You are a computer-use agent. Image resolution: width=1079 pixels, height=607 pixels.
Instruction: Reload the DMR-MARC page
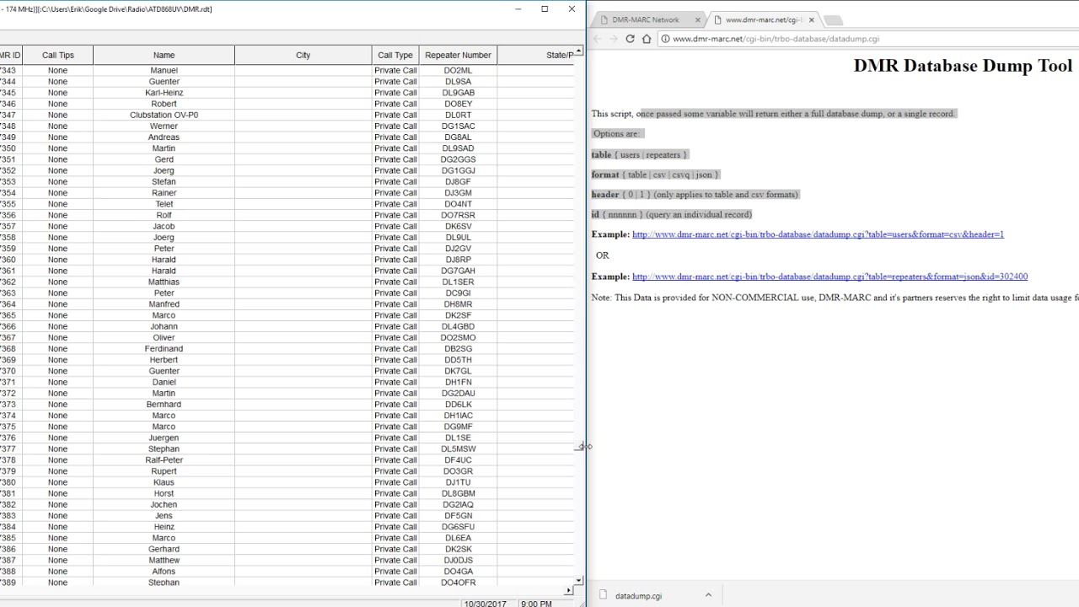[x=630, y=39]
